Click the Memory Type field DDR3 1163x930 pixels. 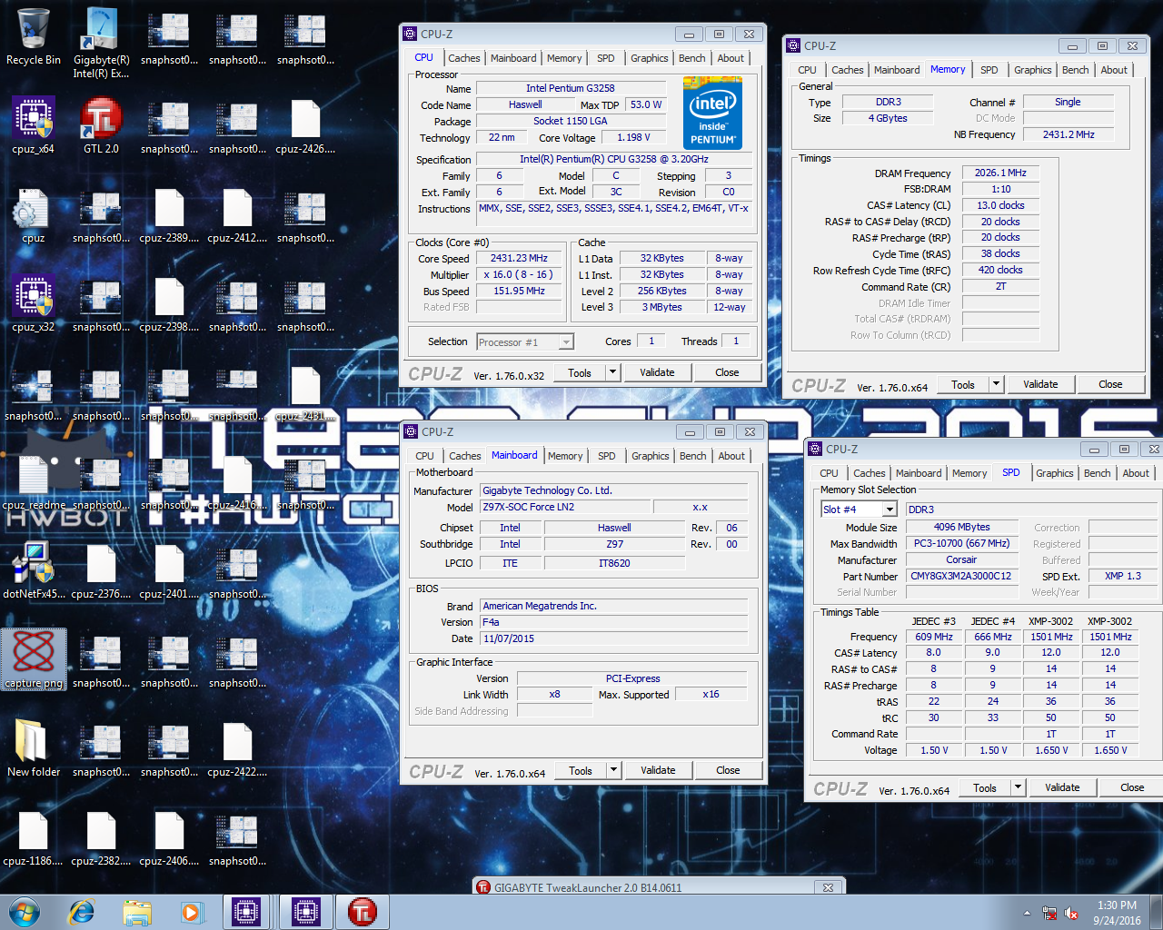(x=888, y=102)
